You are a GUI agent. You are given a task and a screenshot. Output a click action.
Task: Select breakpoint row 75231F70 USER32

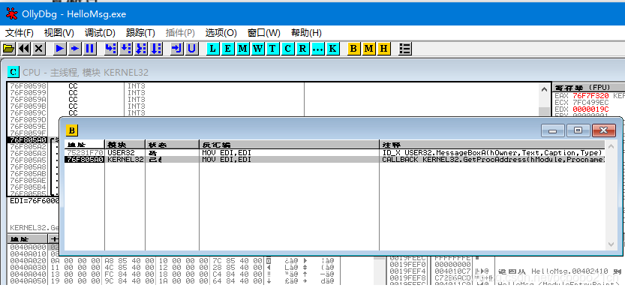point(335,153)
